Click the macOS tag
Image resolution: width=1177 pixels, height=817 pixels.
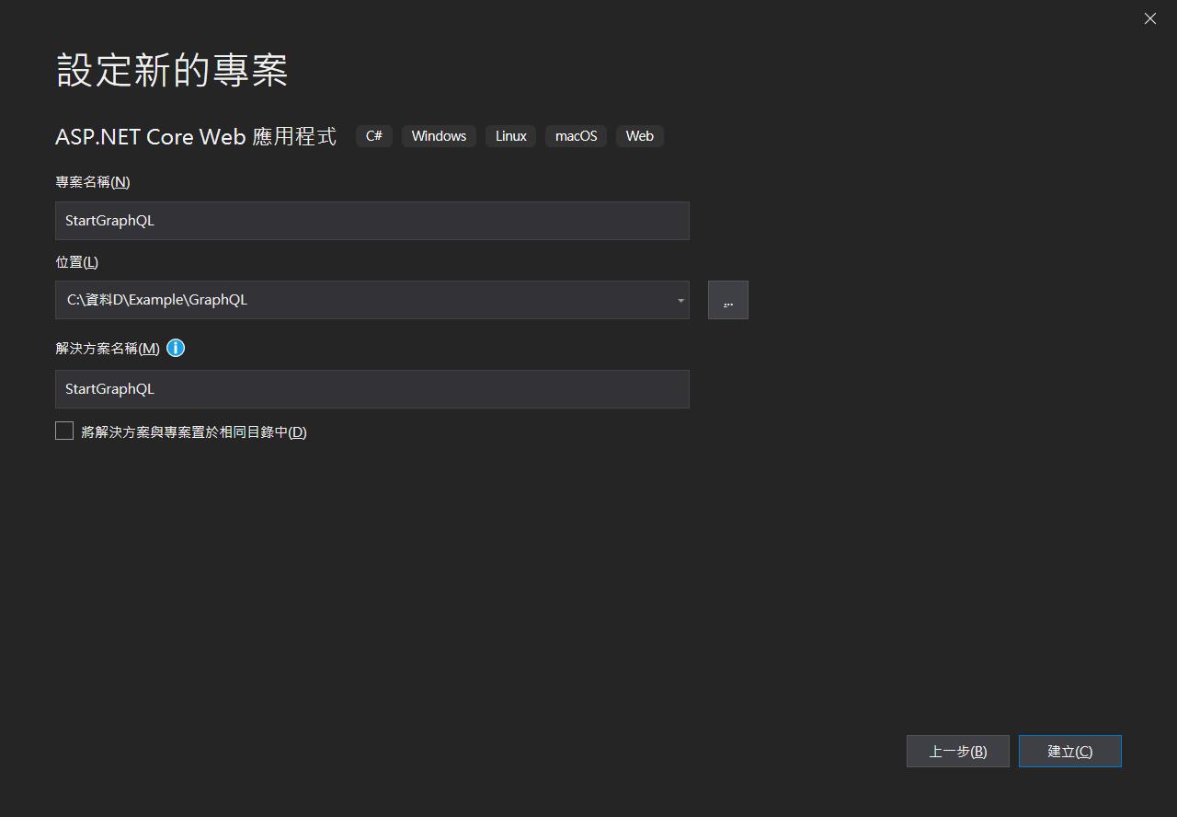pyautogui.click(x=577, y=136)
